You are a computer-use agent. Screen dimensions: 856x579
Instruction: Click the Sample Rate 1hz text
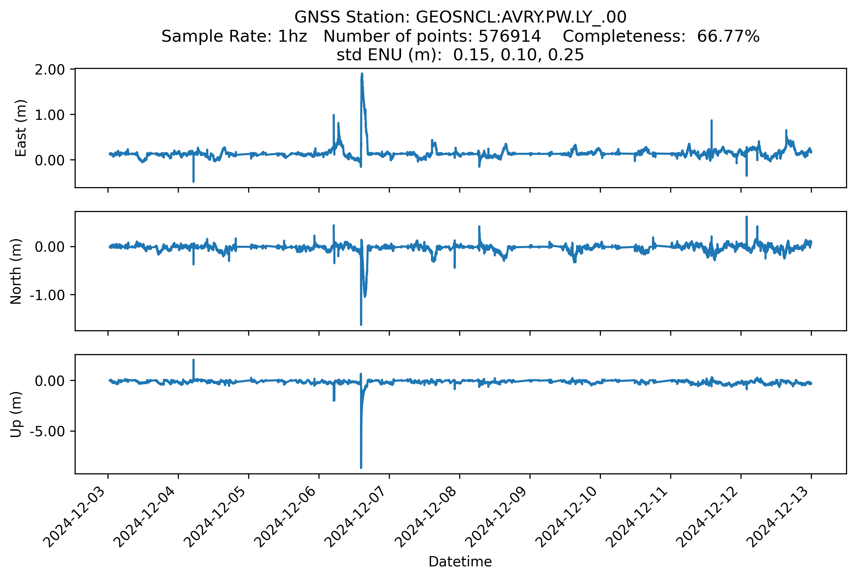pos(234,36)
